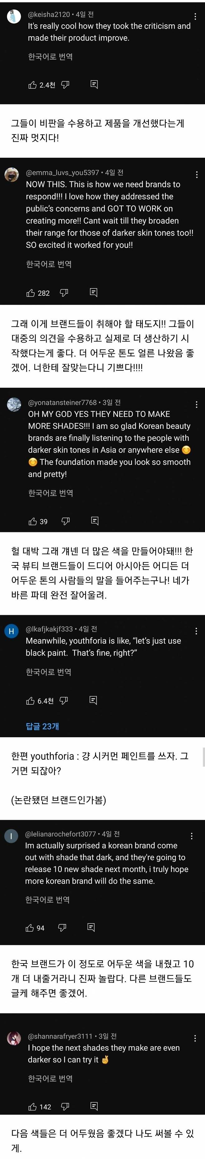Open the options menu on @yonatansteiner7768's comment

click(x=197, y=405)
